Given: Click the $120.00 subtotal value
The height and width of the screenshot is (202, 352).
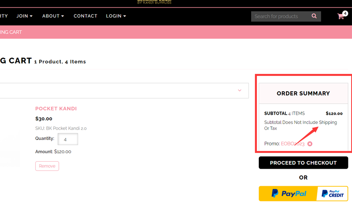Looking at the screenshot, I should click(x=334, y=114).
